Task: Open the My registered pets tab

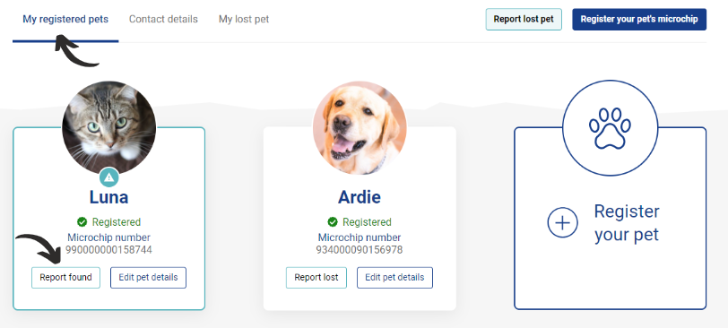Action: [x=65, y=20]
